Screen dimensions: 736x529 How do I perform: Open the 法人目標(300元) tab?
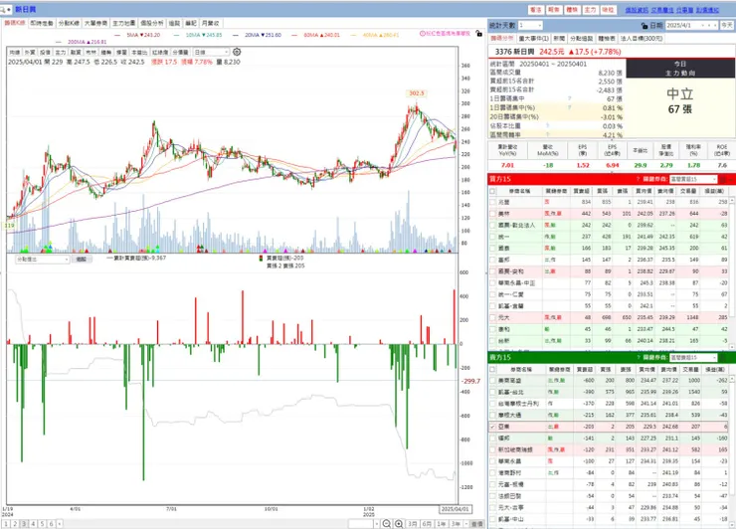(642, 39)
